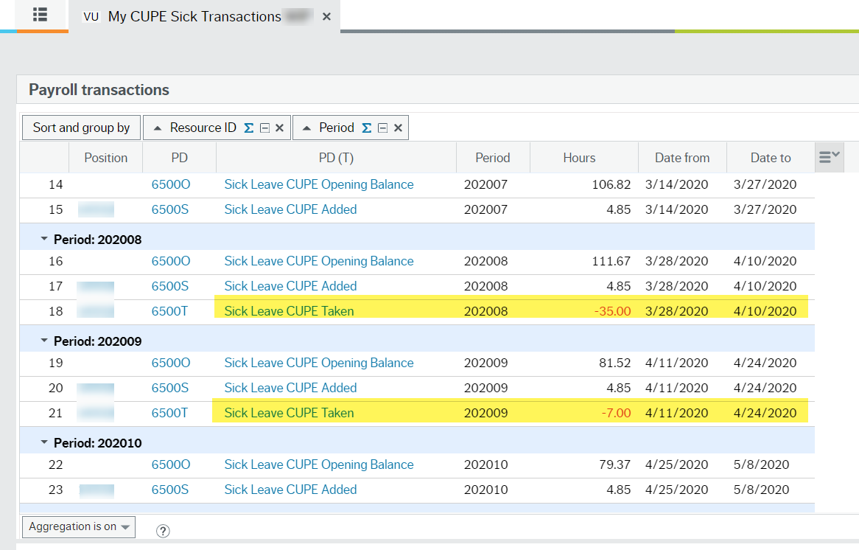Remove the Resource ID grouping via its × icon

coord(279,128)
